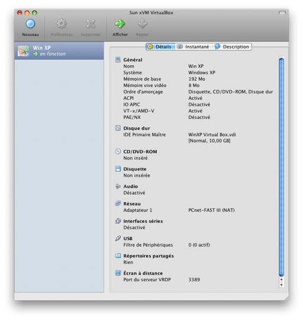Click the VRDP port value '3389'
Viewport: 303px width, 320px height.
point(194,280)
